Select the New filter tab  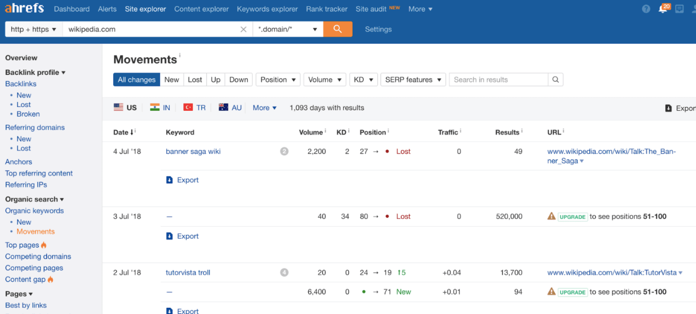point(171,79)
